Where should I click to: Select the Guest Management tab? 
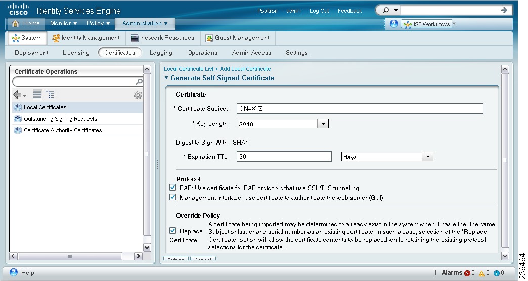coord(237,38)
